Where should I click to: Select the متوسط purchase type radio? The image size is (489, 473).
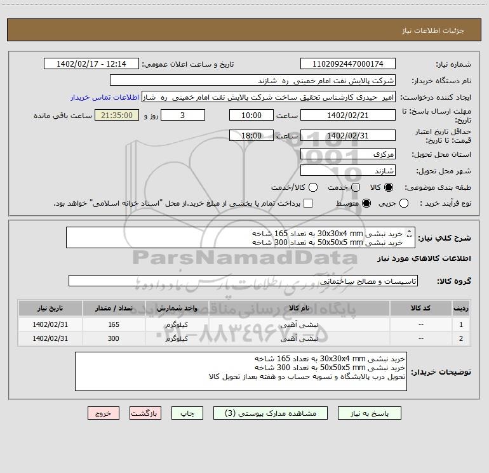tap(366, 203)
